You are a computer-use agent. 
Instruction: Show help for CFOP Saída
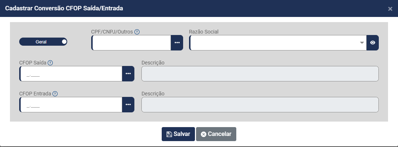coord(50,63)
